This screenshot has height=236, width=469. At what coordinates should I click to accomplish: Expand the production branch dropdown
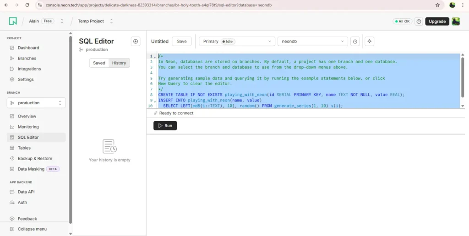tap(36, 103)
